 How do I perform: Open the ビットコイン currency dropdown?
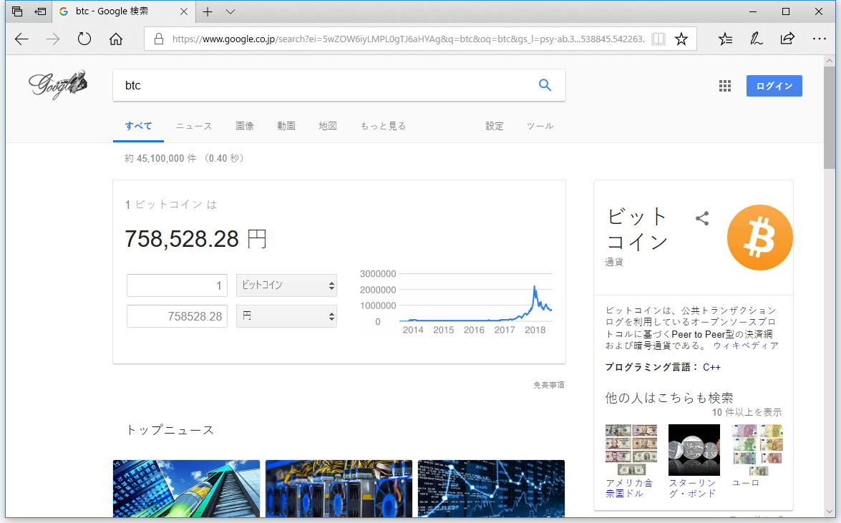[286, 285]
